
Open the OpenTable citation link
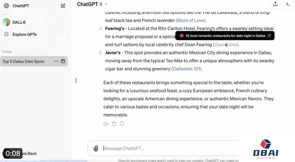tap(225, 45)
